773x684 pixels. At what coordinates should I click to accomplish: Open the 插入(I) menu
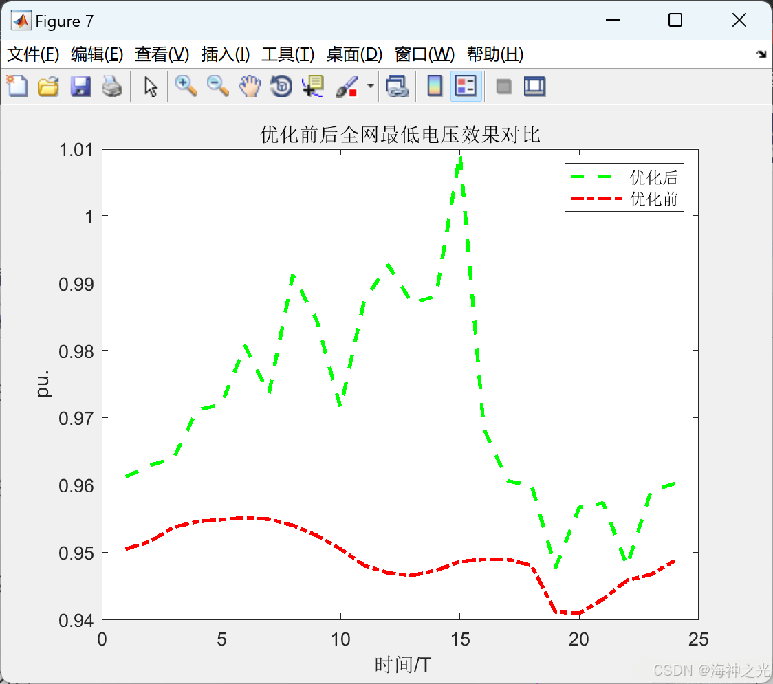226,54
